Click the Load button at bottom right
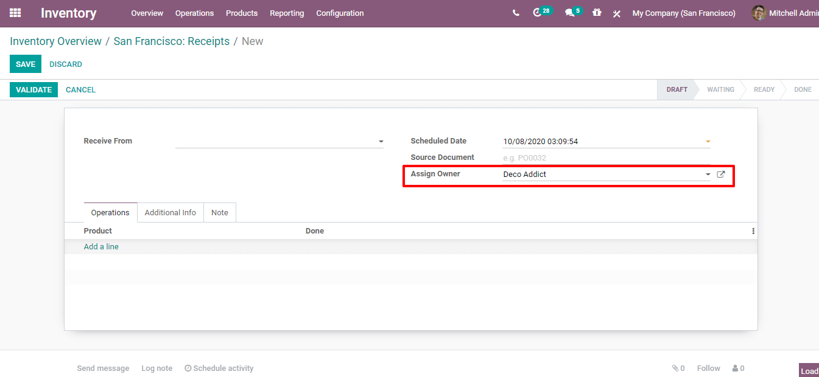The image size is (819, 377). point(809,370)
